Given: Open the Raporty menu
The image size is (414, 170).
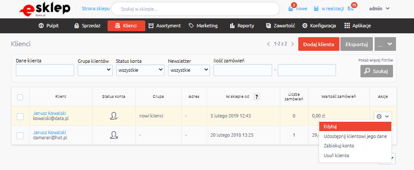Looking at the screenshot, I should pos(242,26).
